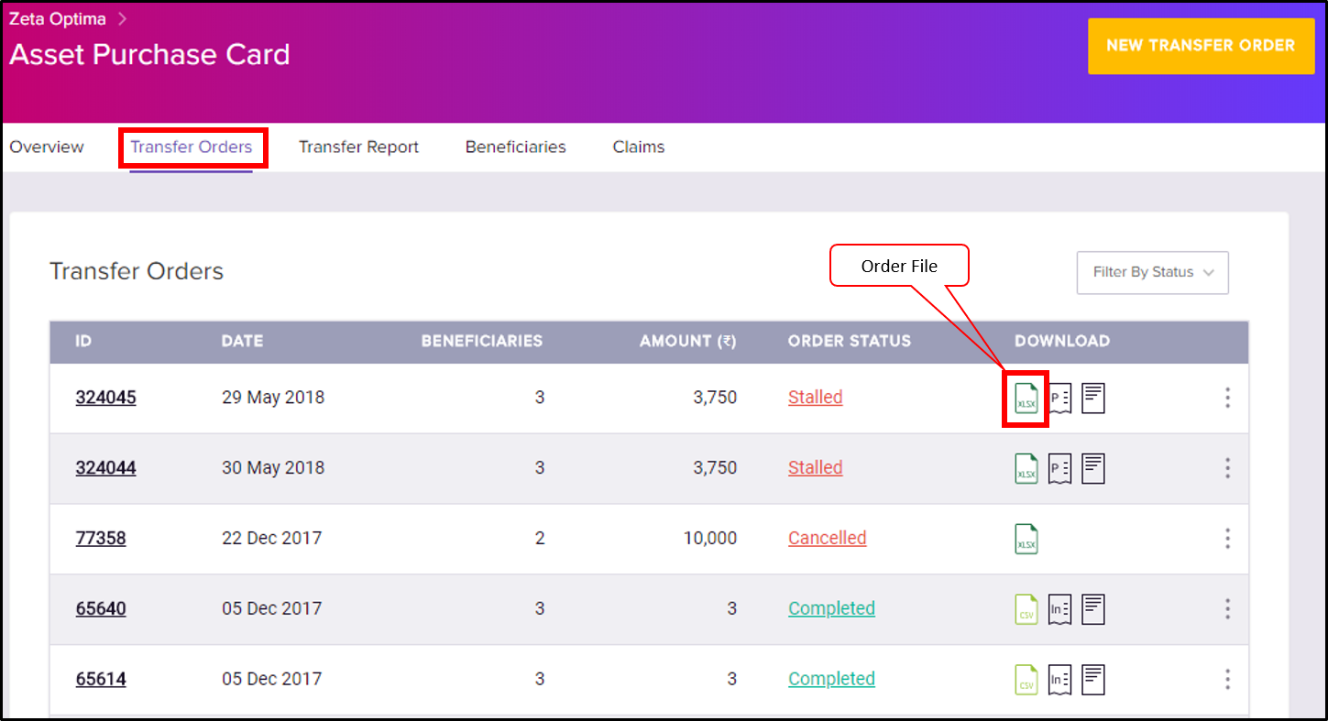
Task: View Stalled status for order 324044
Action: pyautogui.click(x=816, y=468)
